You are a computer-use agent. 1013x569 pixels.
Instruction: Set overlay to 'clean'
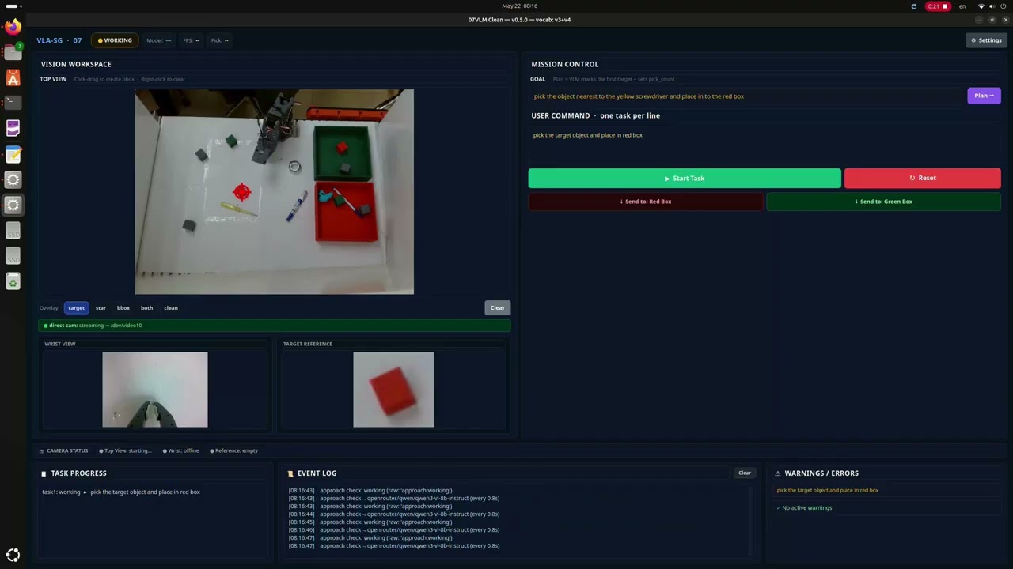(x=171, y=308)
